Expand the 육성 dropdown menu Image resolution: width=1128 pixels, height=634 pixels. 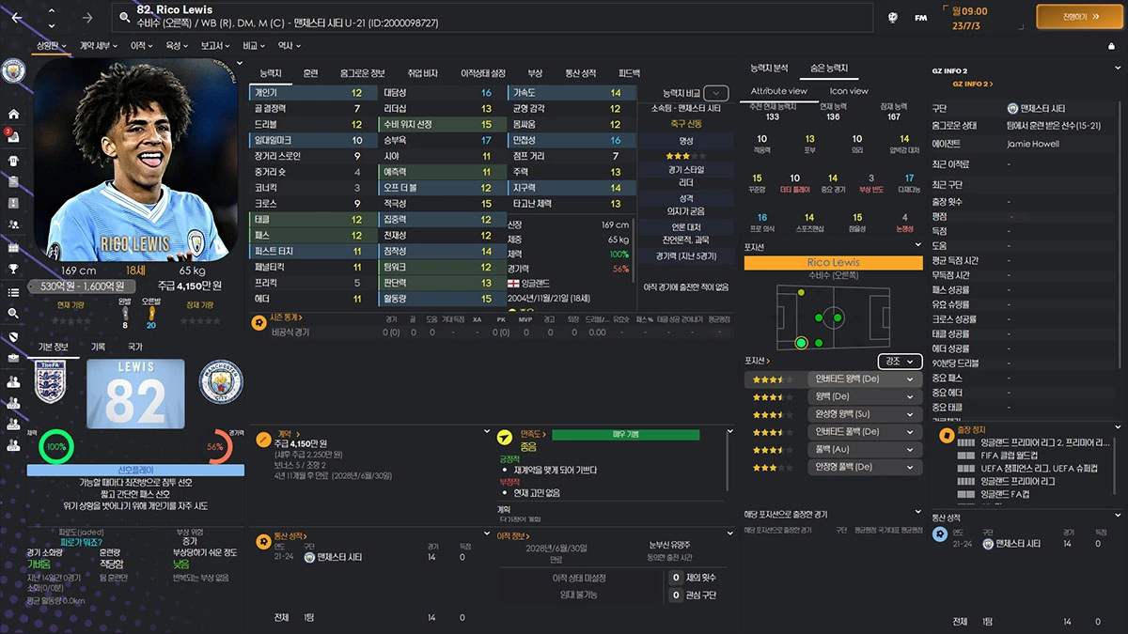177,45
